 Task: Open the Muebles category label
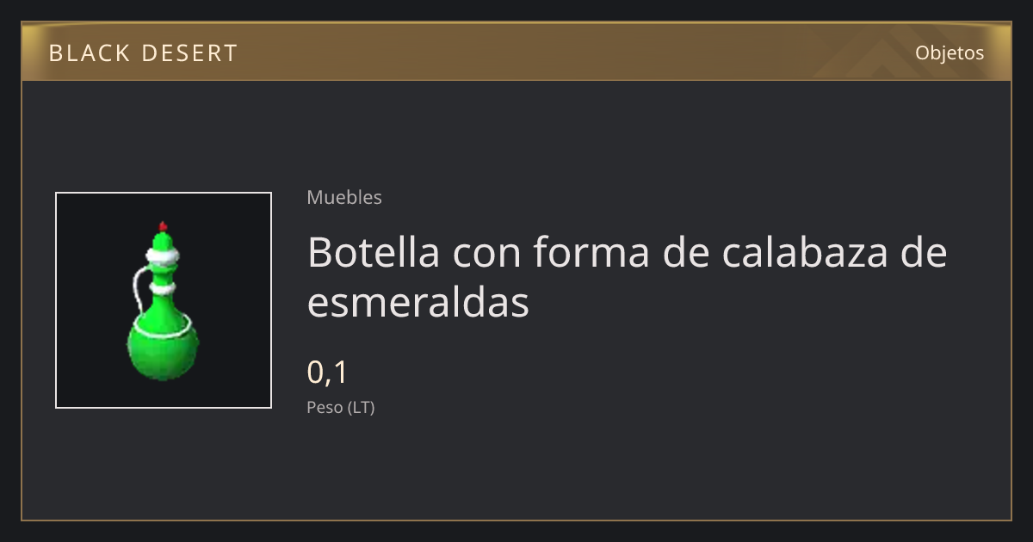[x=344, y=197]
